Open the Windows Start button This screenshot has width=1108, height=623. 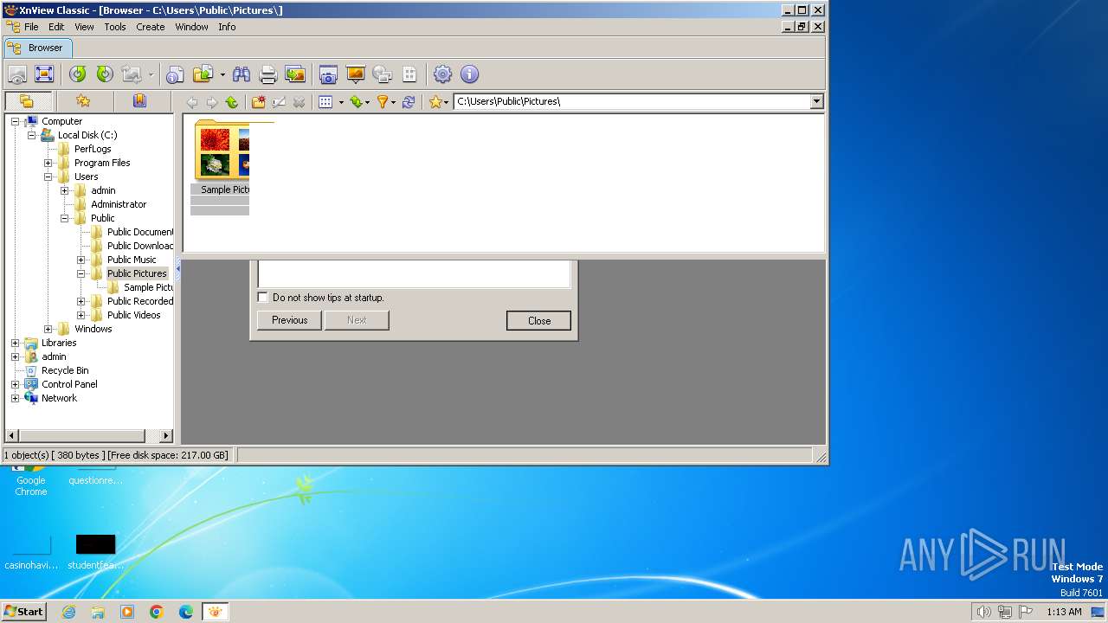click(x=24, y=611)
